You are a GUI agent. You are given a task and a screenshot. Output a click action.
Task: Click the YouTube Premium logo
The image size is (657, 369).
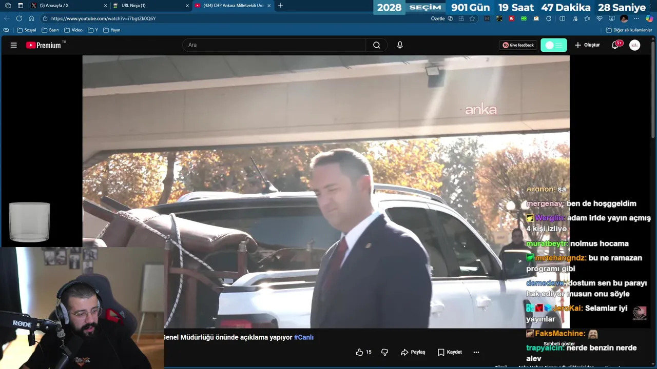tap(44, 45)
